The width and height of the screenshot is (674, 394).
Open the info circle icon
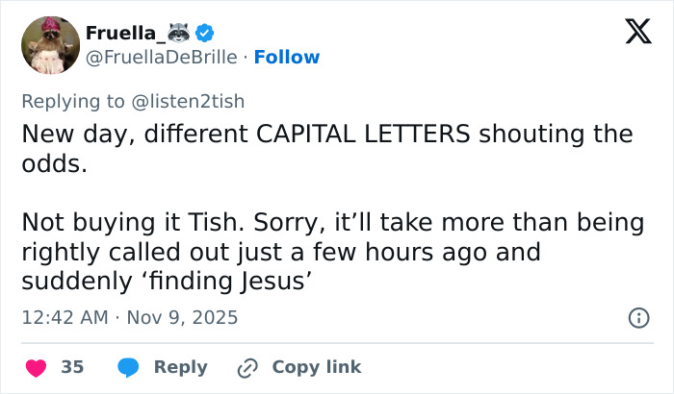[637, 317]
